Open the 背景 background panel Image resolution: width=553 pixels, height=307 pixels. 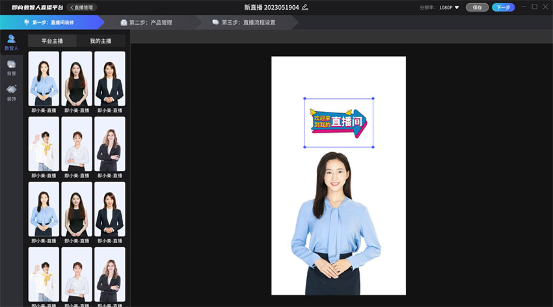[11, 68]
